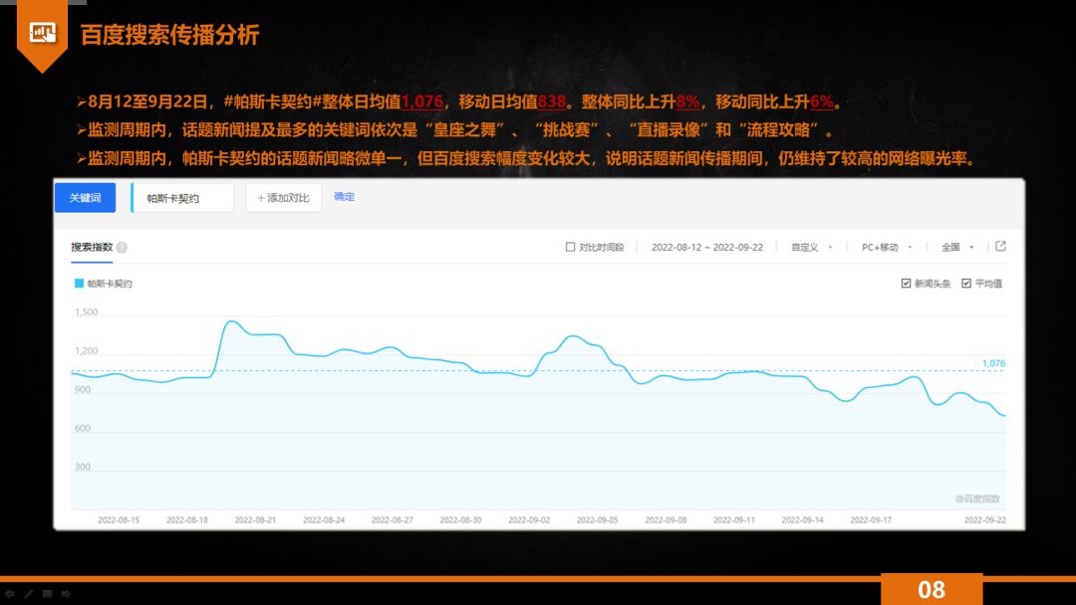Click the 2022-09-11 x-axis date
1076x605 pixels.
point(734,520)
